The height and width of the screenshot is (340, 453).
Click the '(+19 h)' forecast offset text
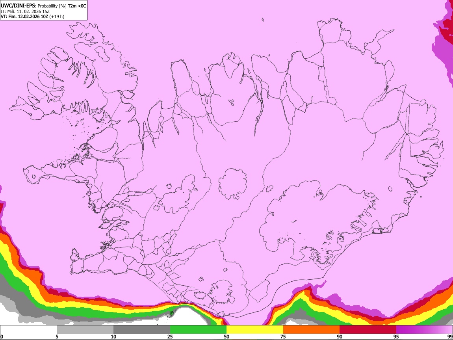tap(57, 17)
